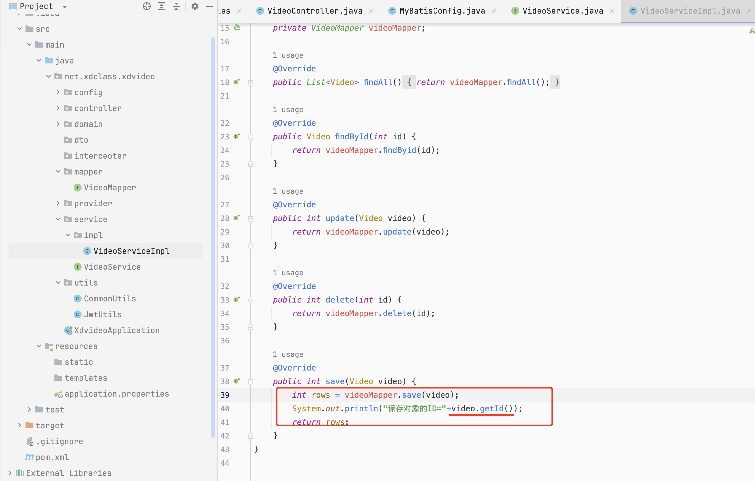The image size is (755, 481).
Task: Click '1 usage' hint above update
Action: click(288, 191)
